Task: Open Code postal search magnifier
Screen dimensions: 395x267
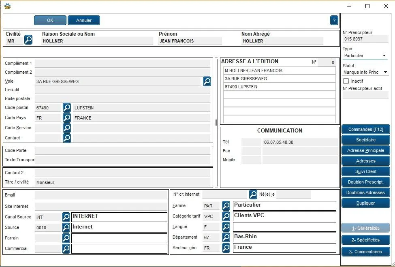Action: pos(67,107)
